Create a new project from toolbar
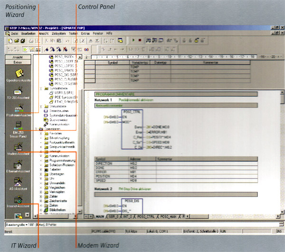 pos(10,40)
